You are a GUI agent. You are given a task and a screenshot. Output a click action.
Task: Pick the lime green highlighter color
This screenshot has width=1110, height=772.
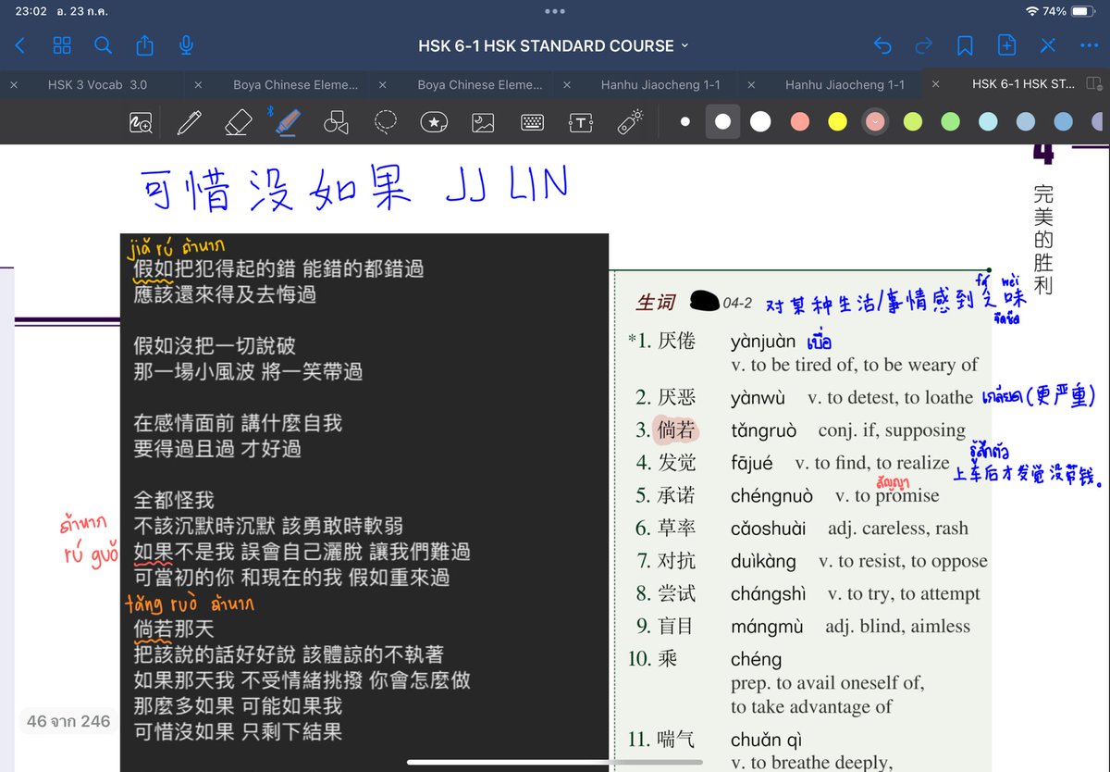[x=913, y=122]
